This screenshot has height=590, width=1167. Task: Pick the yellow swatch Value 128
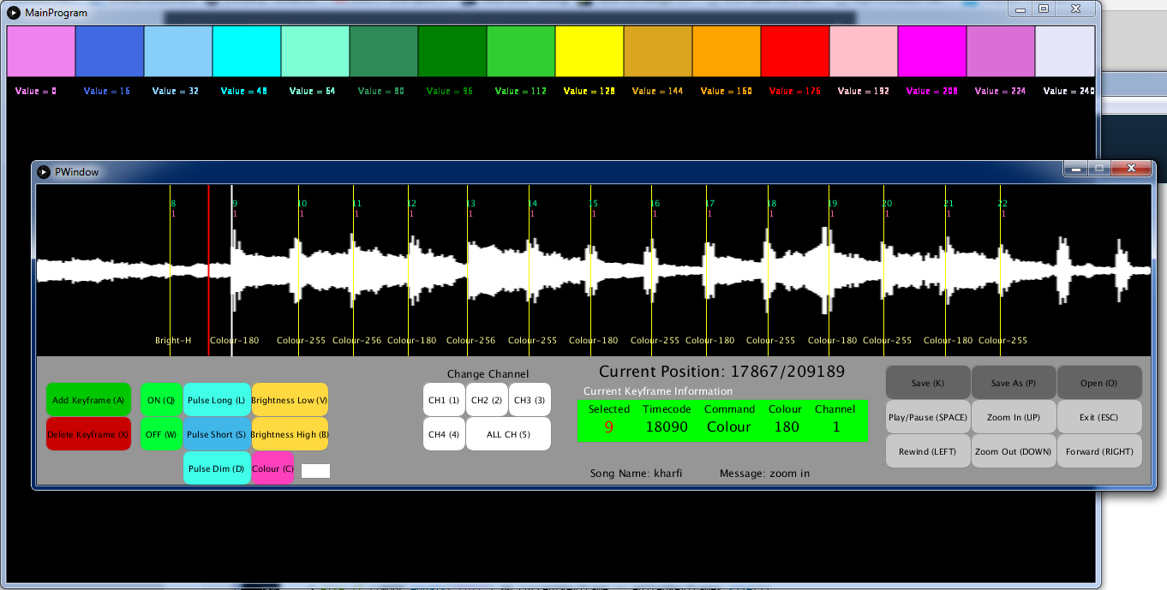589,51
